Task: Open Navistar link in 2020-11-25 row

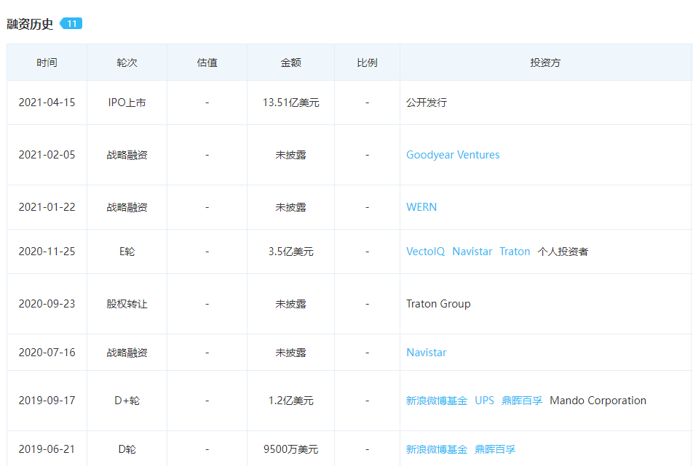Action: (x=472, y=252)
